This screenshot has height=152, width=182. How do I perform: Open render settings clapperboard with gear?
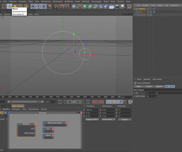click(67, 6)
